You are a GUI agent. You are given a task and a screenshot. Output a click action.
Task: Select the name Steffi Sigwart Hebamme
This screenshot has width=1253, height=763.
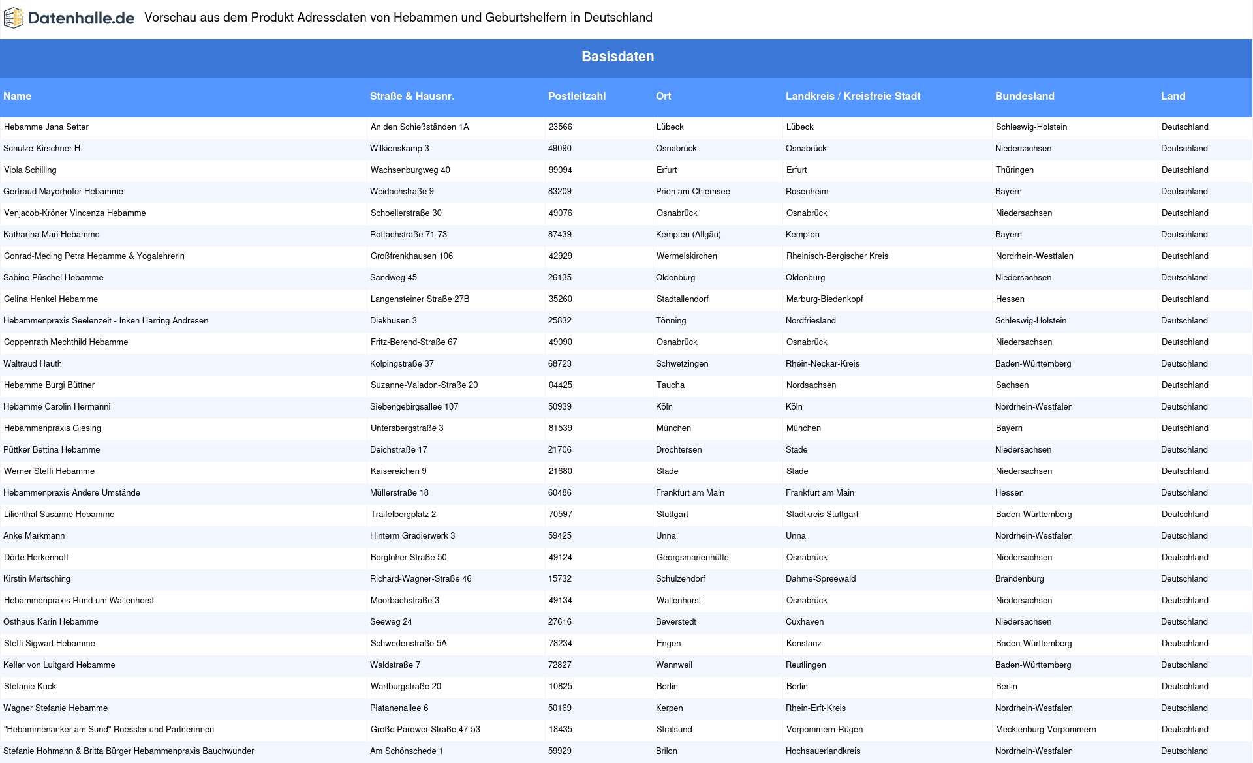pos(50,644)
